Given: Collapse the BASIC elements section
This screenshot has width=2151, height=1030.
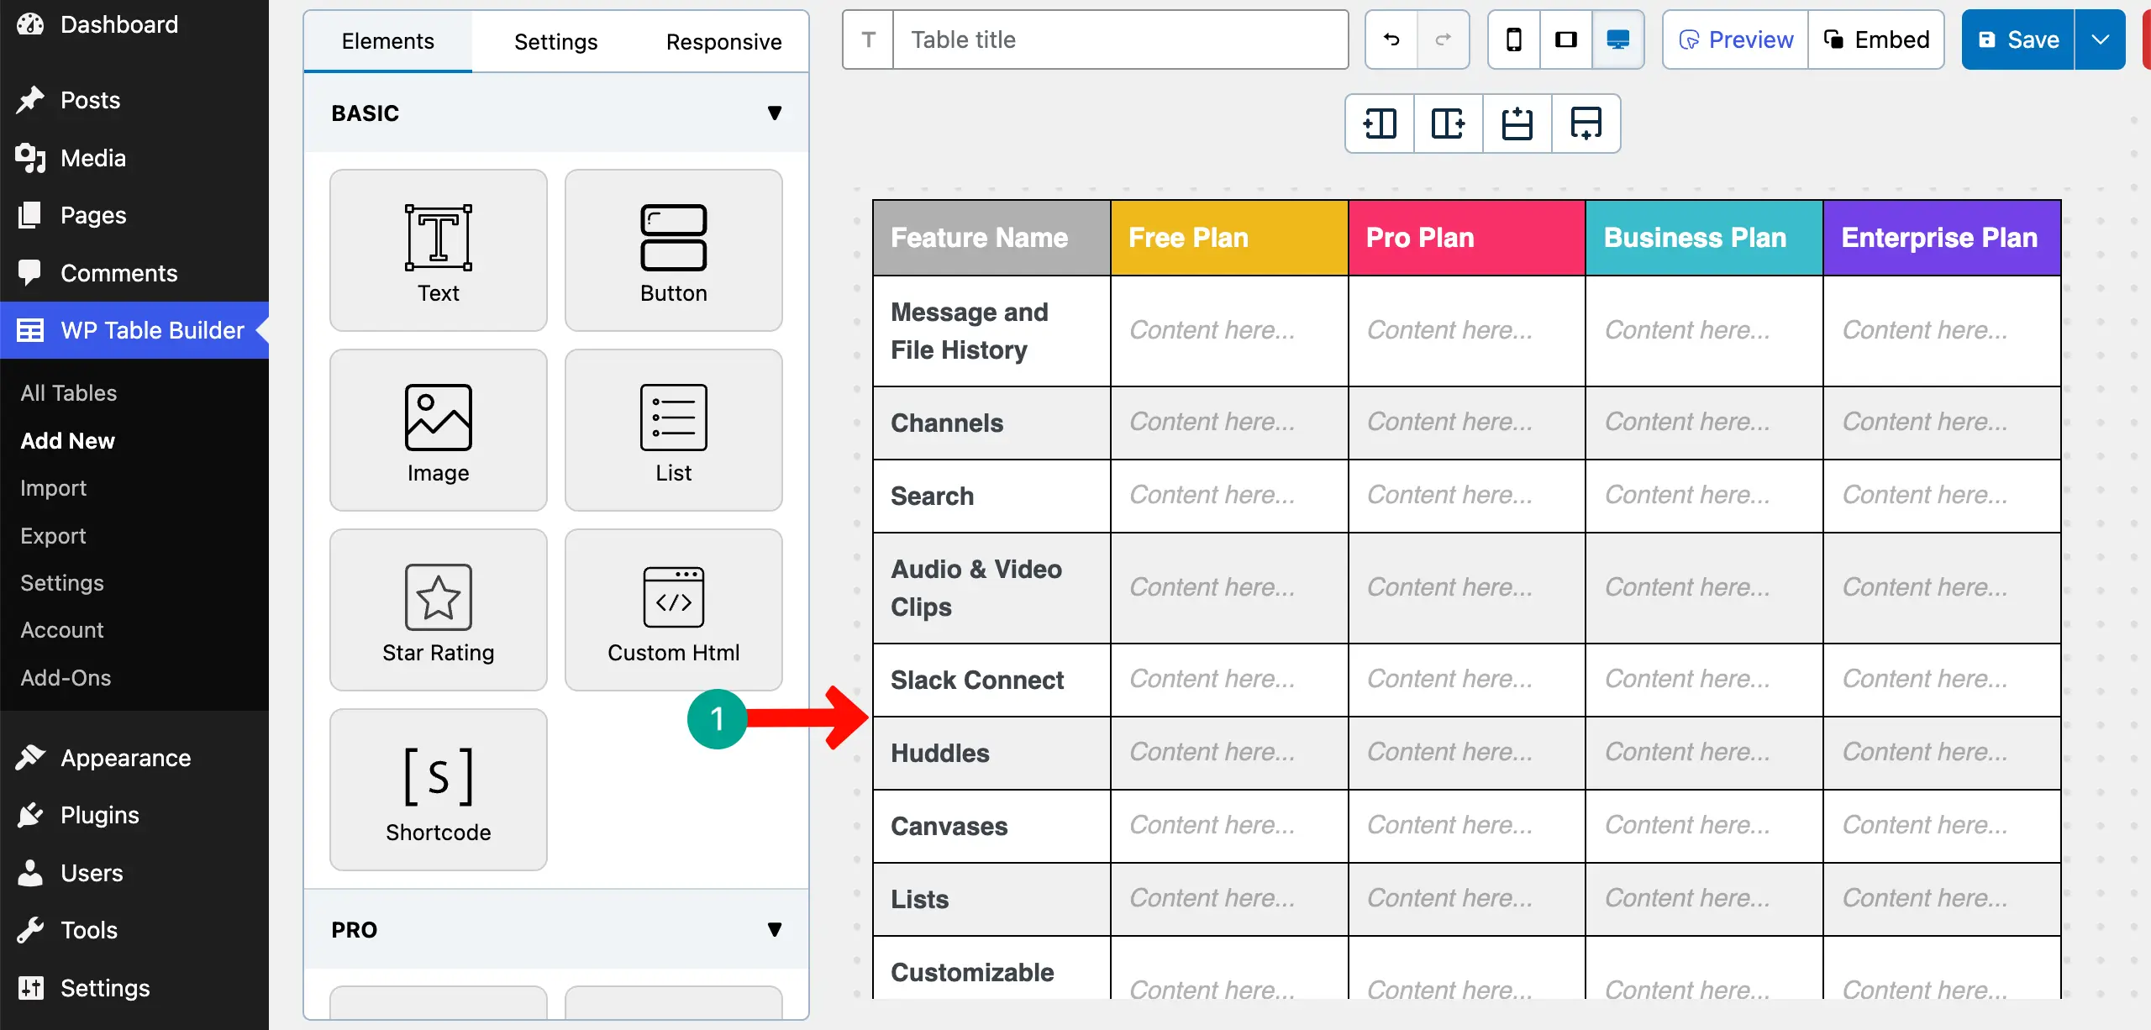Looking at the screenshot, I should 774,112.
